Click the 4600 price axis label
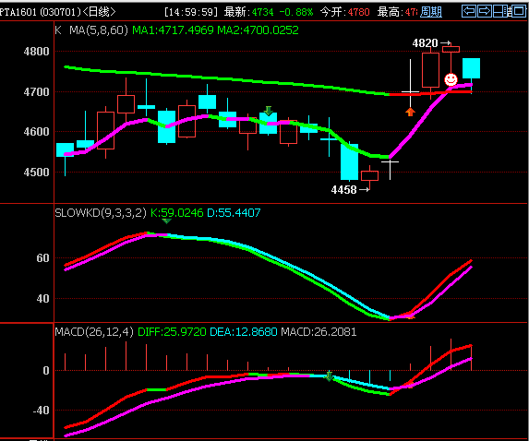The image size is (529, 441). pos(36,132)
